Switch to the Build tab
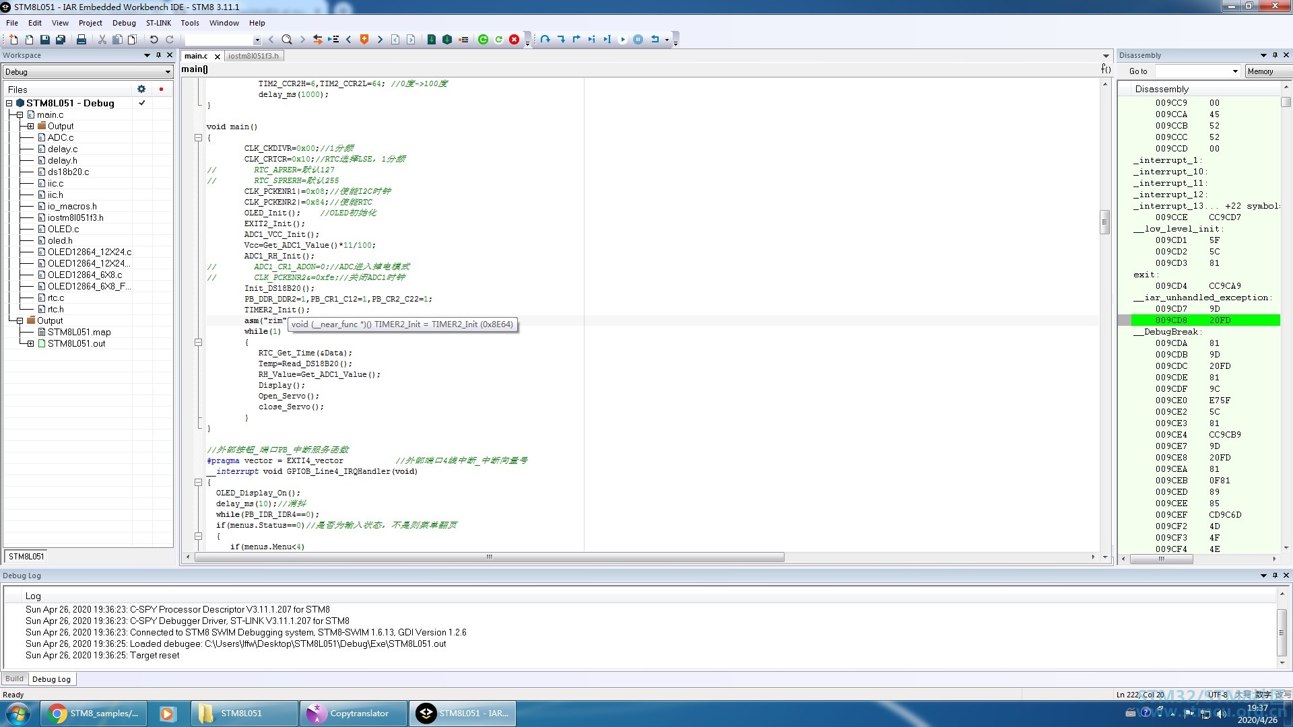 pos(14,678)
